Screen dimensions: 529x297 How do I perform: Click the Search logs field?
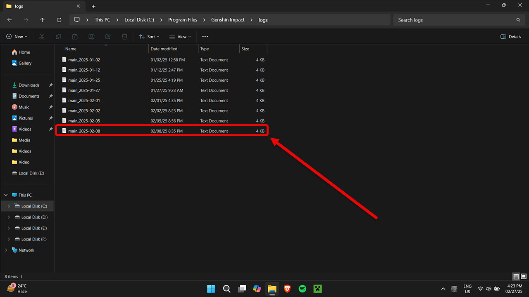(x=455, y=20)
